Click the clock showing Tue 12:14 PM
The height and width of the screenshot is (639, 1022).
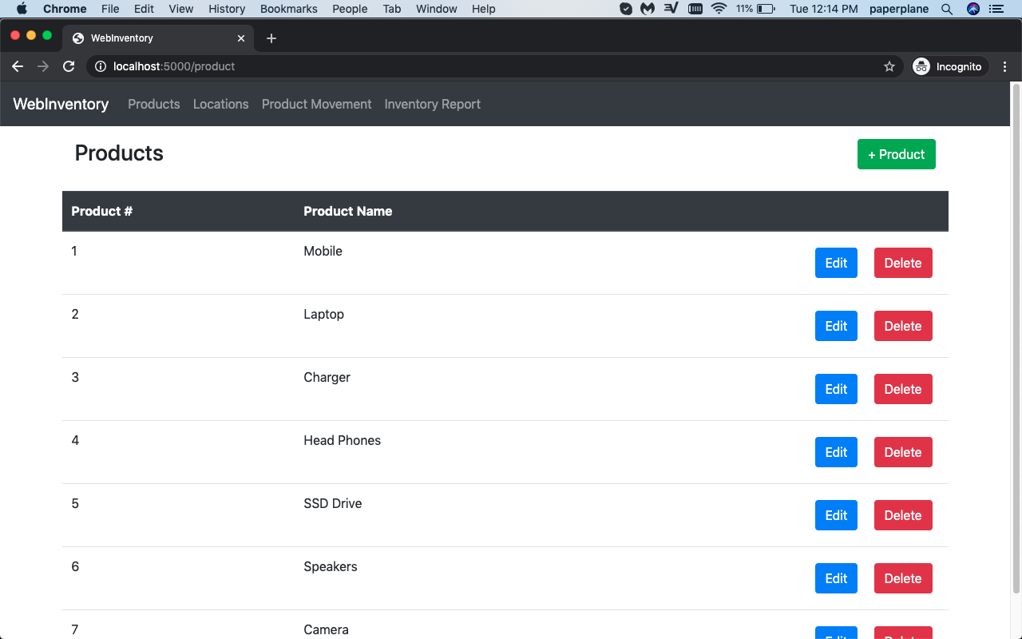tap(824, 9)
